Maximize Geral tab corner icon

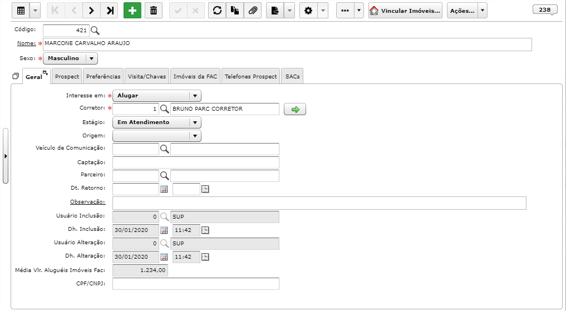[45, 73]
